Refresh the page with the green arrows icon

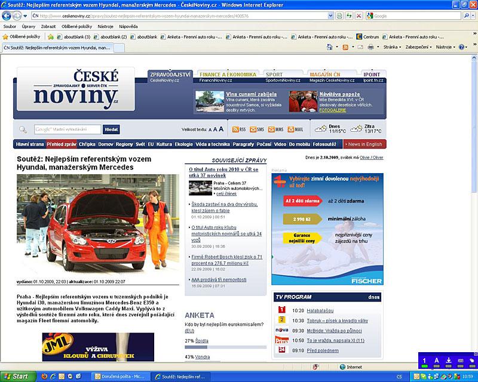pos(349,16)
